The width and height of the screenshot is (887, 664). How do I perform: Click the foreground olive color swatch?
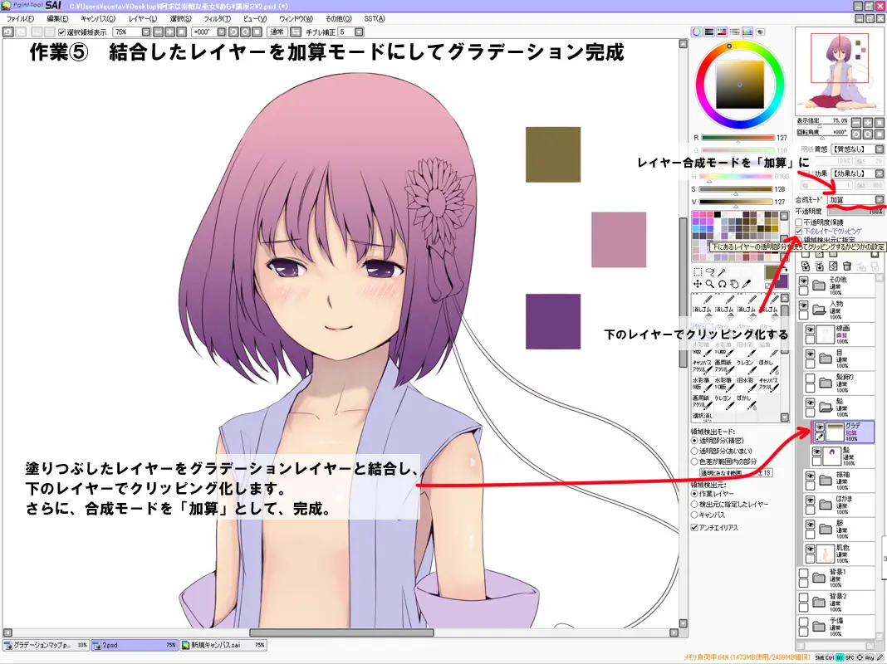772,271
